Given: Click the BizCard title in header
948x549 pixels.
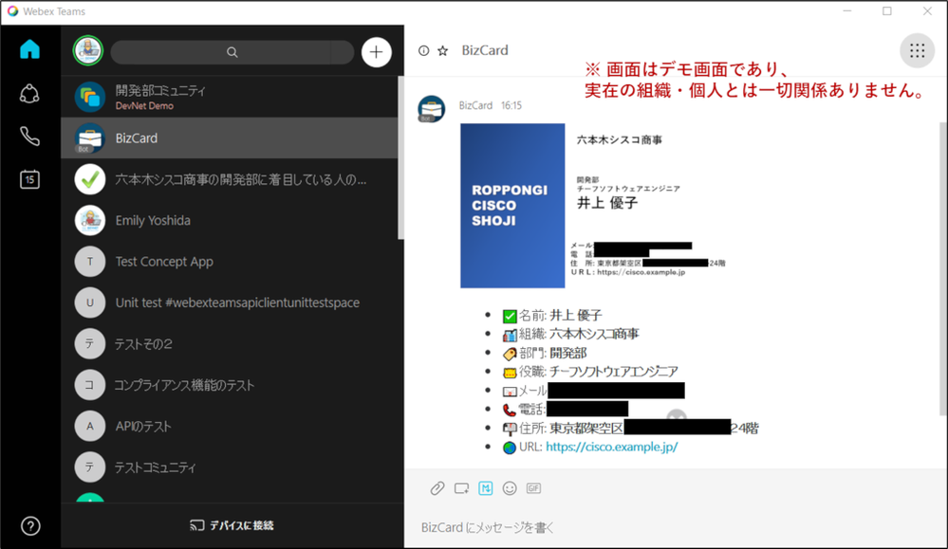Looking at the screenshot, I should click(485, 51).
